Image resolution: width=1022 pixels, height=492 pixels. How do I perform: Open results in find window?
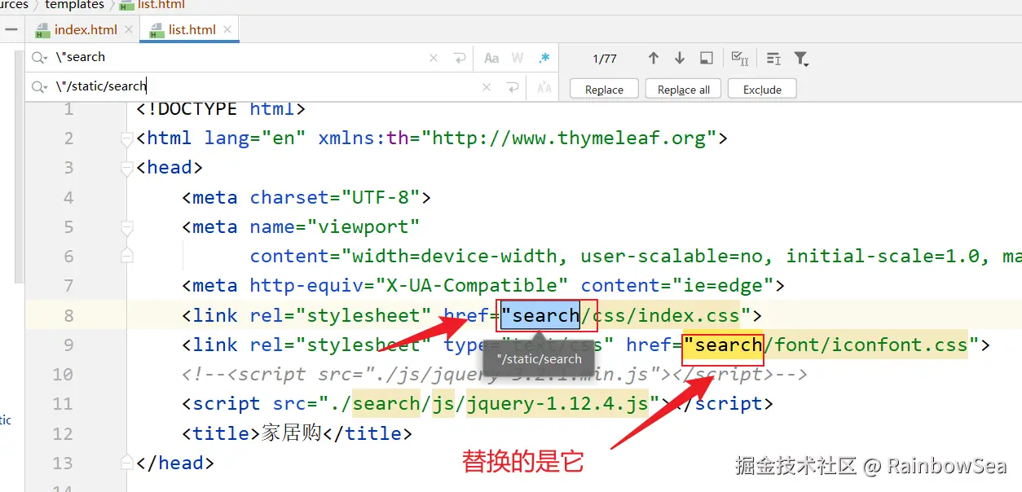707,58
